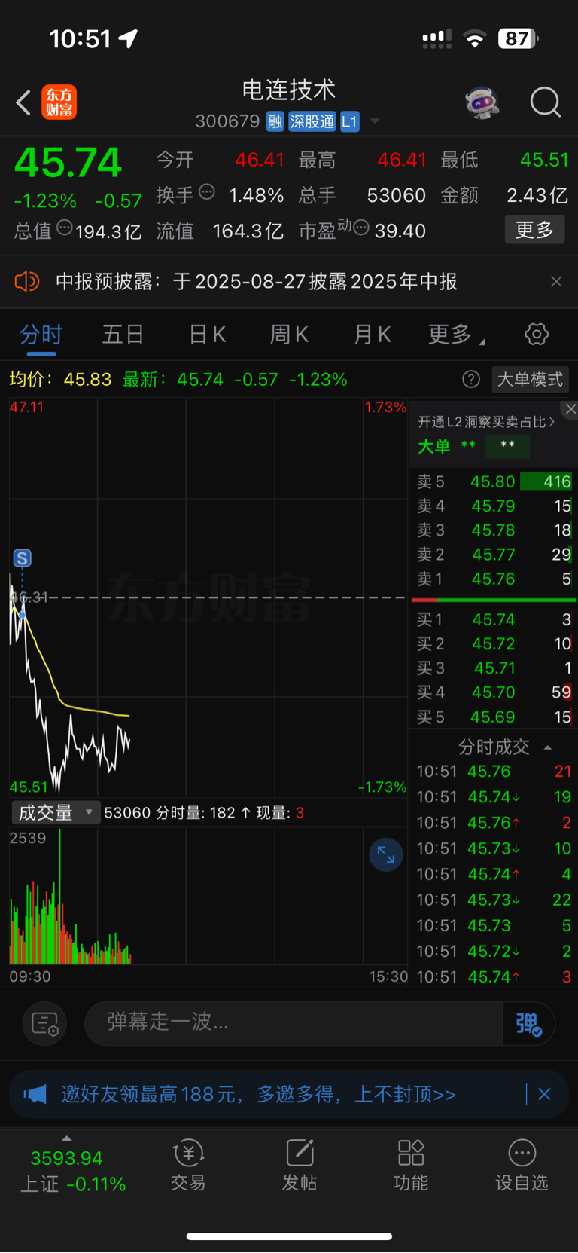Viewport: 578px width, 1253px height.
Task: Open 邀好友领最高188元 invitation link
Action: pos(258,1094)
